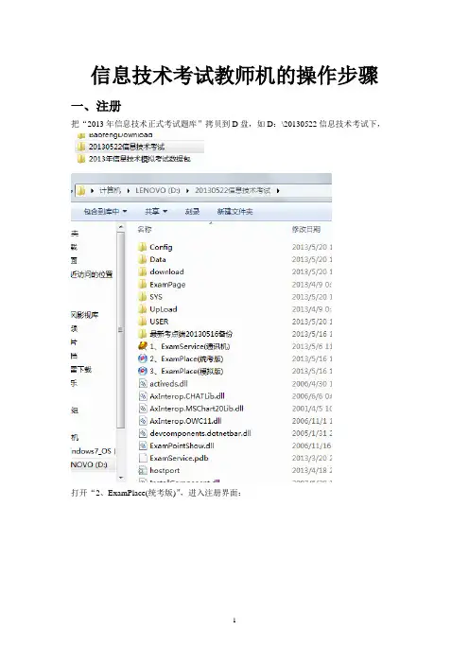469x664 pixels.
Task: Select ndows7_OS drive in the sidebar
Action: (92, 451)
